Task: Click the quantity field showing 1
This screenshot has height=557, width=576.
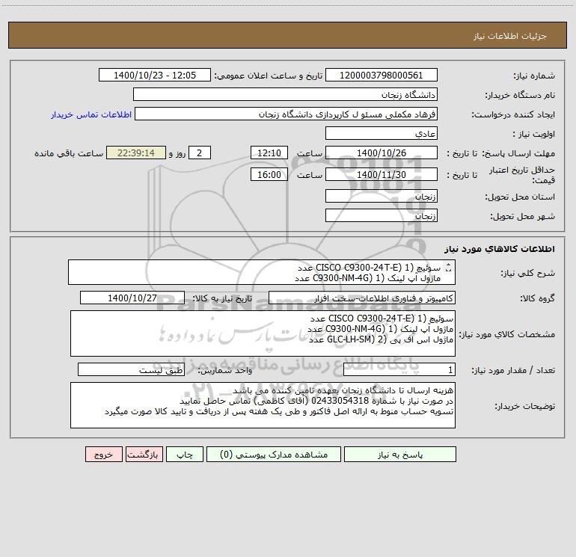Action: (x=399, y=370)
